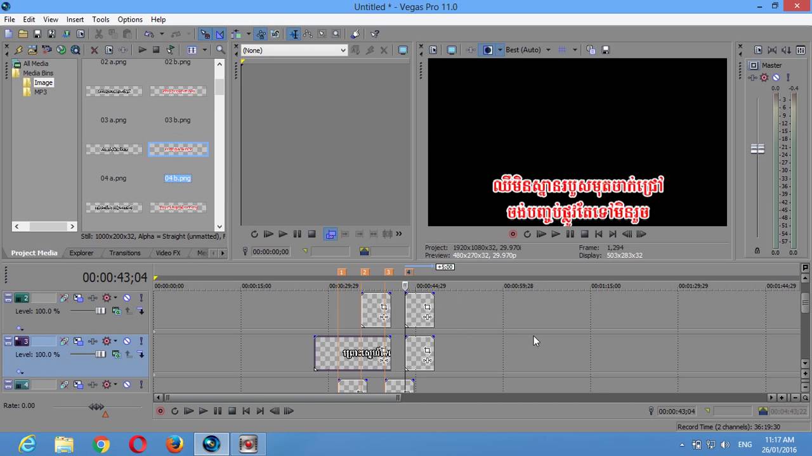Toggle Auto Preview in Project Media
Viewport: 812px width, 456px height.
170,50
